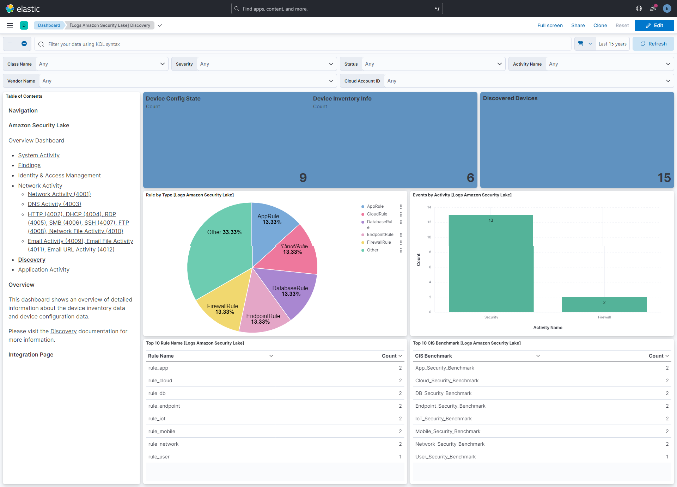Open options for FirewallRule legend entry
The width and height of the screenshot is (677, 487).
point(401,242)
